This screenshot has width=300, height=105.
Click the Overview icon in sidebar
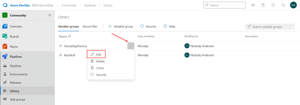click(5, 27)
